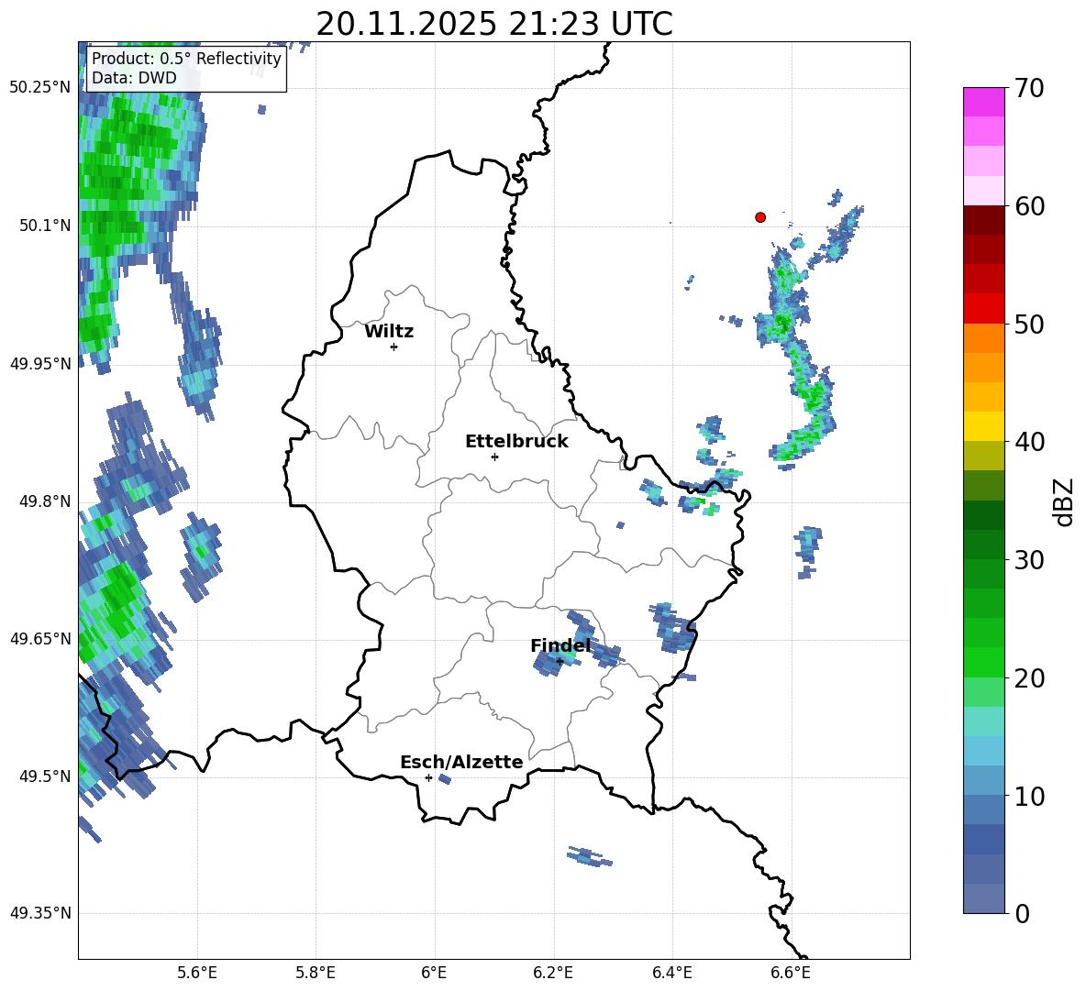1086x991 pixels.
Task: Click the Product: 0.5° Reflectivity text
Action: click(186, 59)
